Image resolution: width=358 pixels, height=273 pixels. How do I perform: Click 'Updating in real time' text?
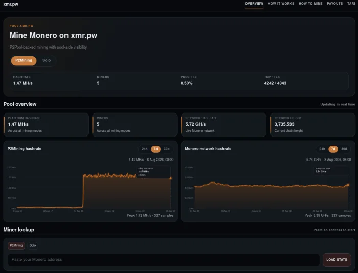coord(338,104)
